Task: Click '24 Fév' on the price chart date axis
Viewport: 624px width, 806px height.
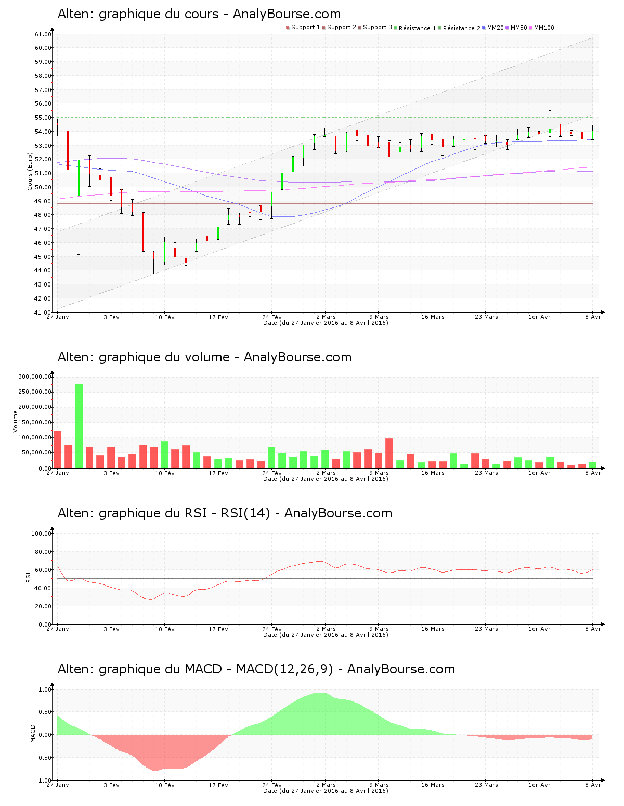Action: click(x=271, y=317)
